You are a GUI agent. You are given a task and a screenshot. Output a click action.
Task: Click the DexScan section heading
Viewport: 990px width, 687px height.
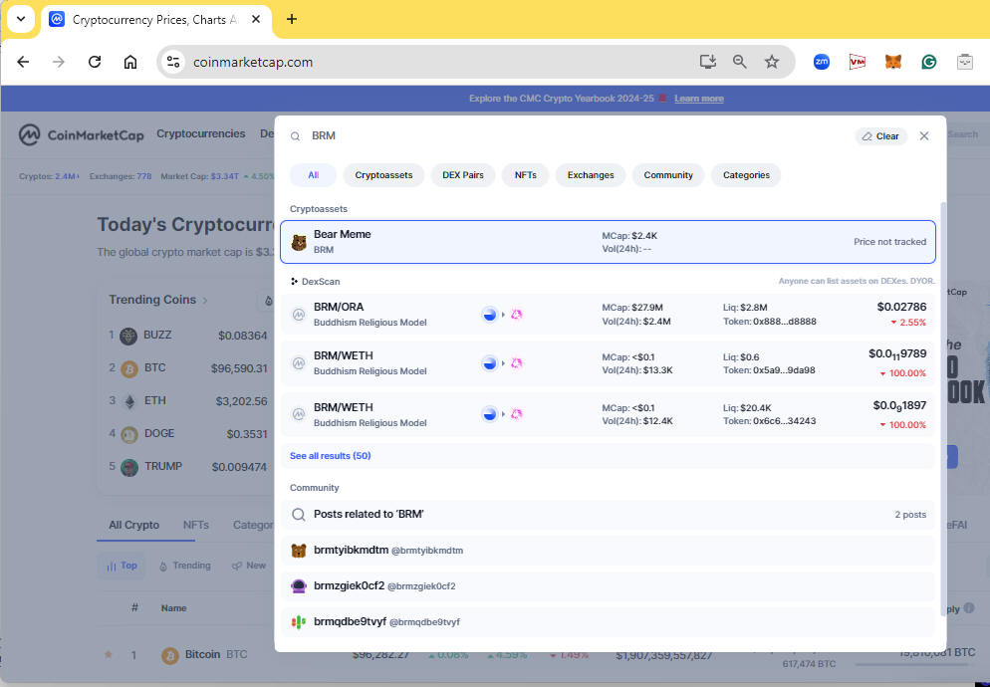coord(316,282)
